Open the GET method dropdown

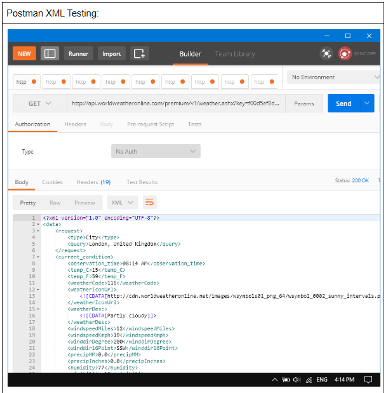pos(39,103)
